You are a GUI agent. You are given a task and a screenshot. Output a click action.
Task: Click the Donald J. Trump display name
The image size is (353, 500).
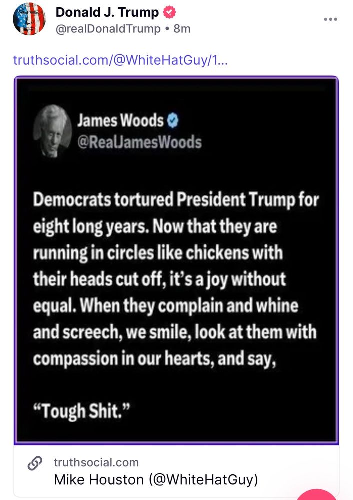tap(107, 12)
